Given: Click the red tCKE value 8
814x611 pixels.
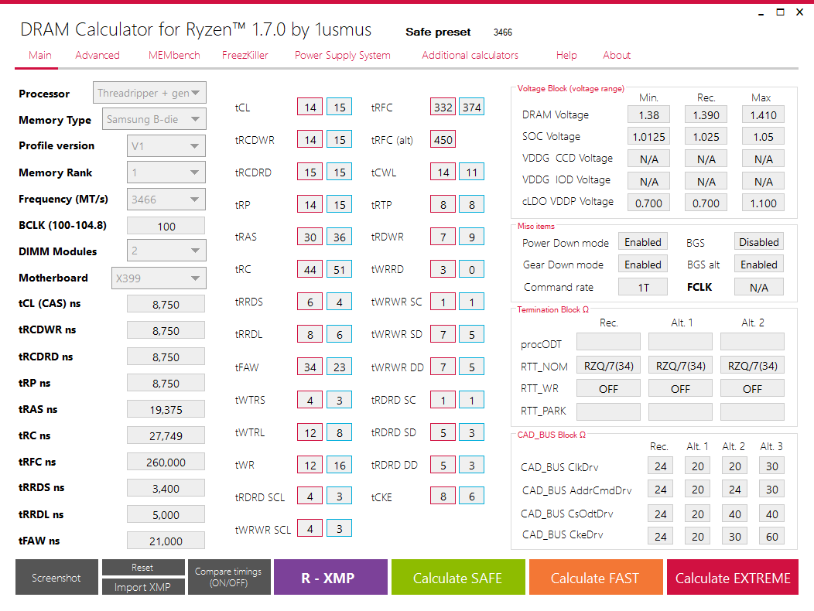Looking at the screenshot, I should click(x=443, y=497).
